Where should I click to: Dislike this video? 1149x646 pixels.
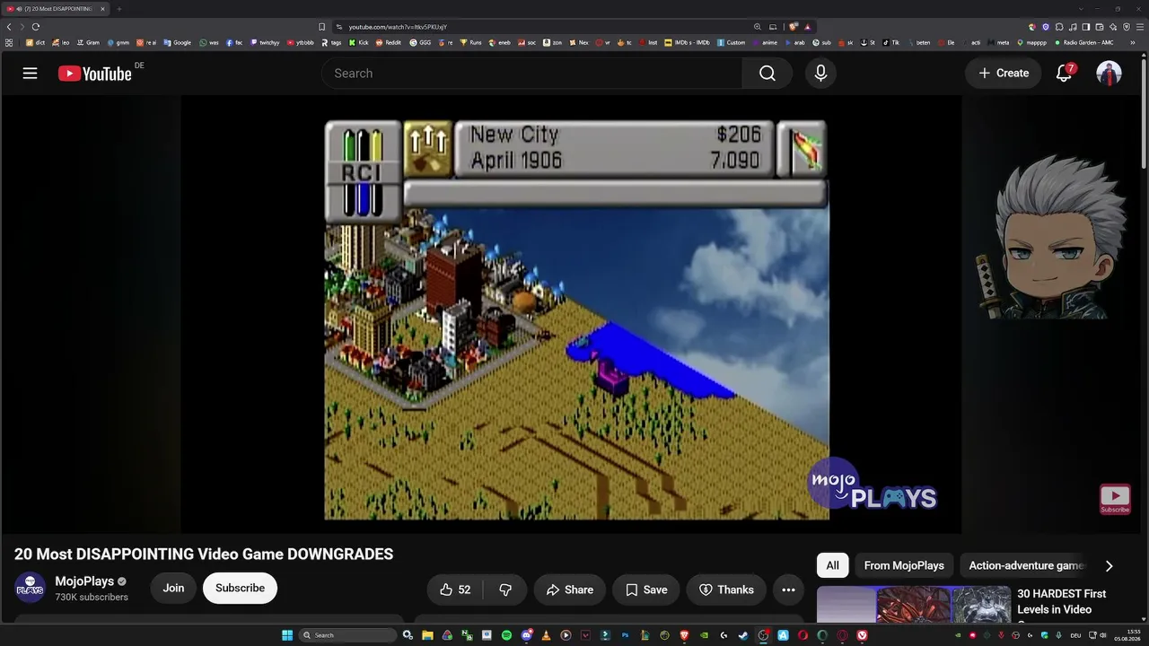[x=505, y=589]
